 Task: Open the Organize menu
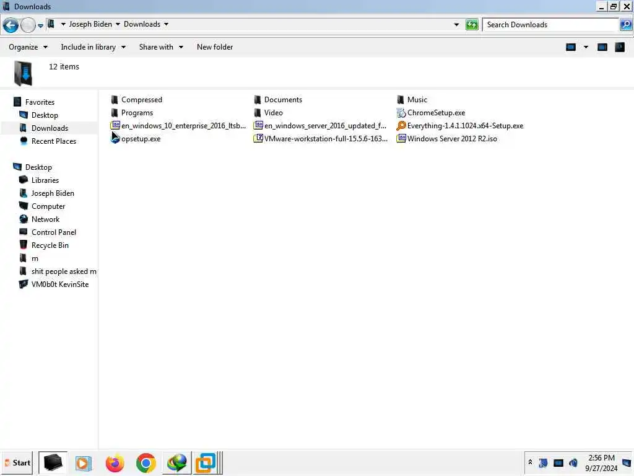pyautogui.click(x=28, y=47)
